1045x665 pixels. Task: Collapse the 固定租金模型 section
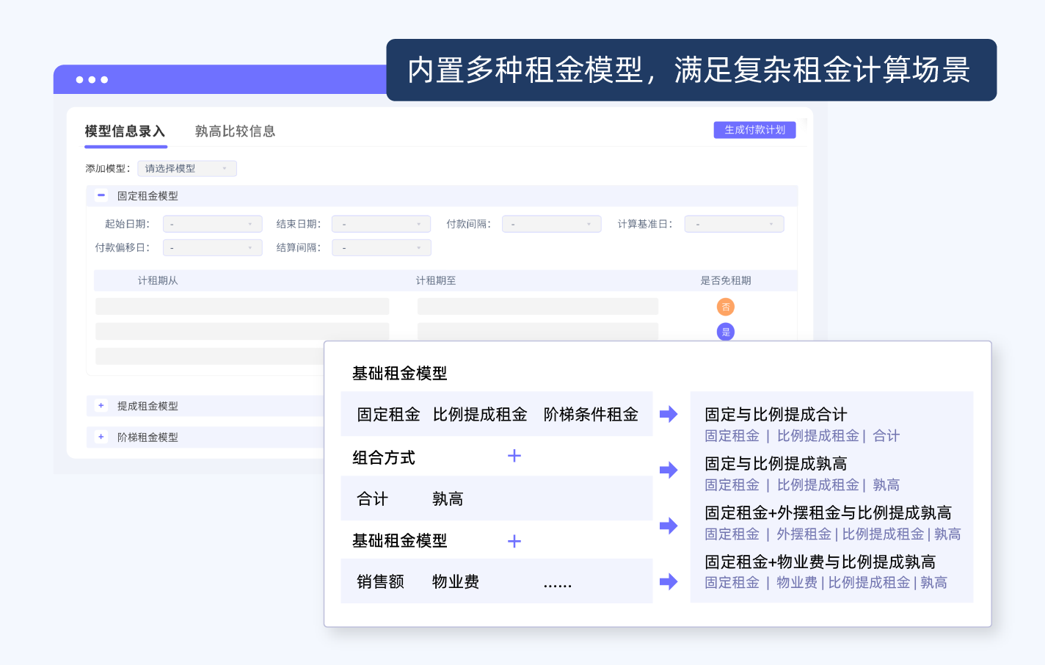[x=101, y=195]
